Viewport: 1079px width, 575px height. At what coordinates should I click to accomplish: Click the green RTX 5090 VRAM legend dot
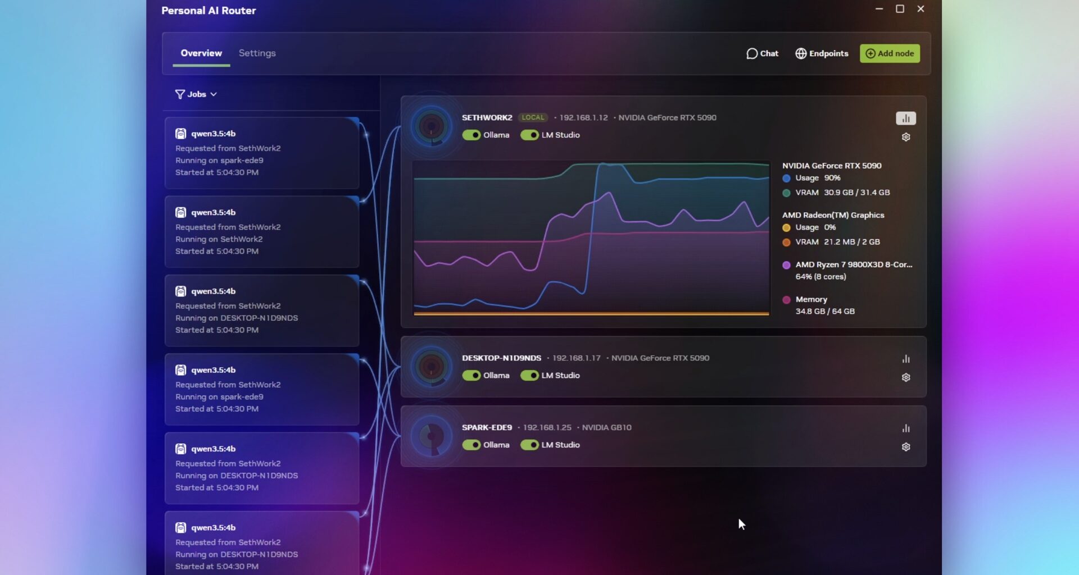[786, 193]
